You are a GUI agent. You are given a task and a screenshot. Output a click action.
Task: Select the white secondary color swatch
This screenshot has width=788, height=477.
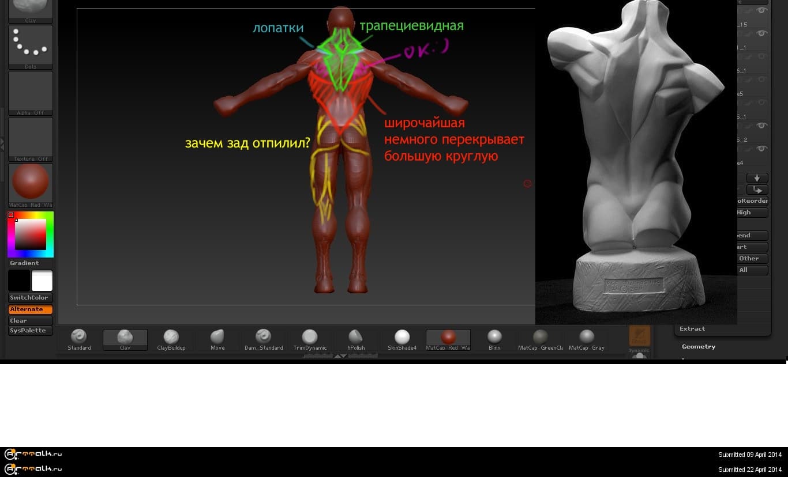pyautogui.click(x=42, y=281)
